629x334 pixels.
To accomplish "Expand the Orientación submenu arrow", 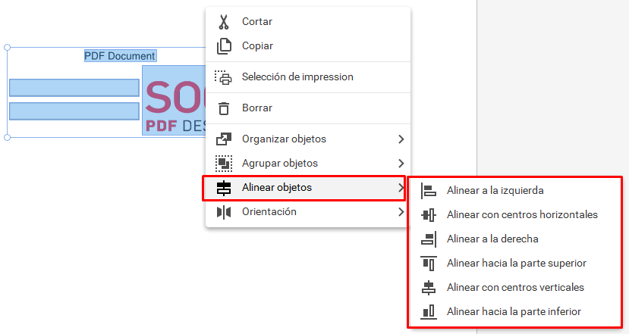I will tap(401, 212).
